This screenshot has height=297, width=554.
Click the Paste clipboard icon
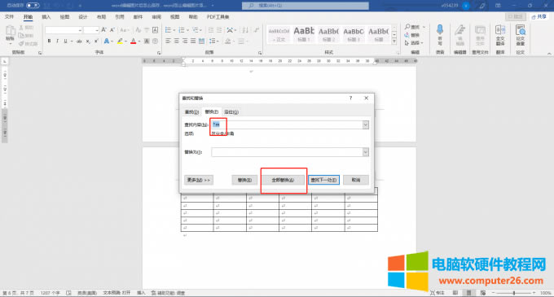(x=11, y=34)
